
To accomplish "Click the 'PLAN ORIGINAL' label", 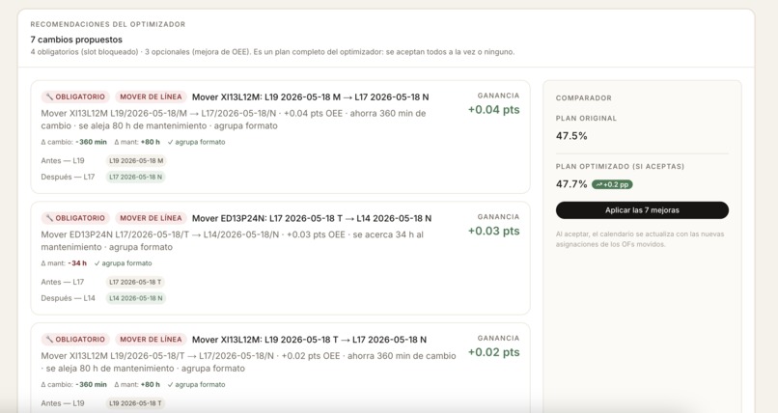I will pyautogui.click(x=586, y=119).
